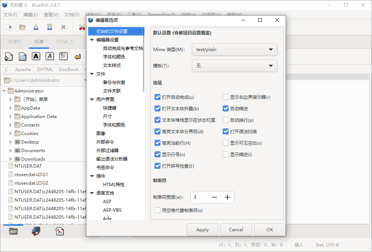Image resolution: width=372 pixels, height=252 pixels.
Task: Toggle 自动缩进 checkbox
Action: pos(226,108)
